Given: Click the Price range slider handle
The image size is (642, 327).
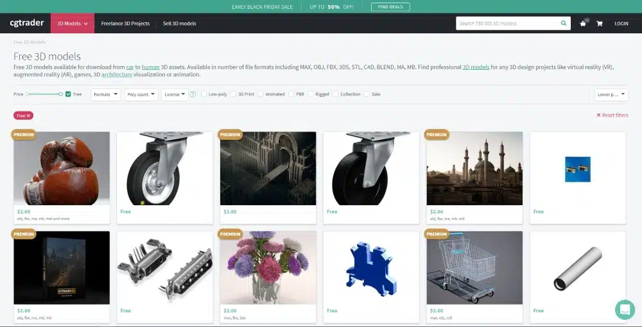Looking at the screenshot, I should pos(60,94).
